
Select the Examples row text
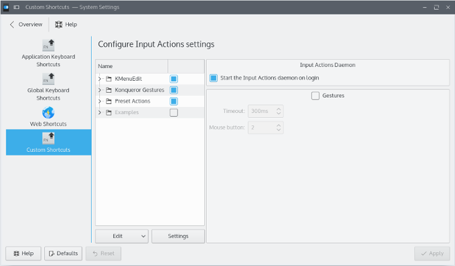[127, 113]
